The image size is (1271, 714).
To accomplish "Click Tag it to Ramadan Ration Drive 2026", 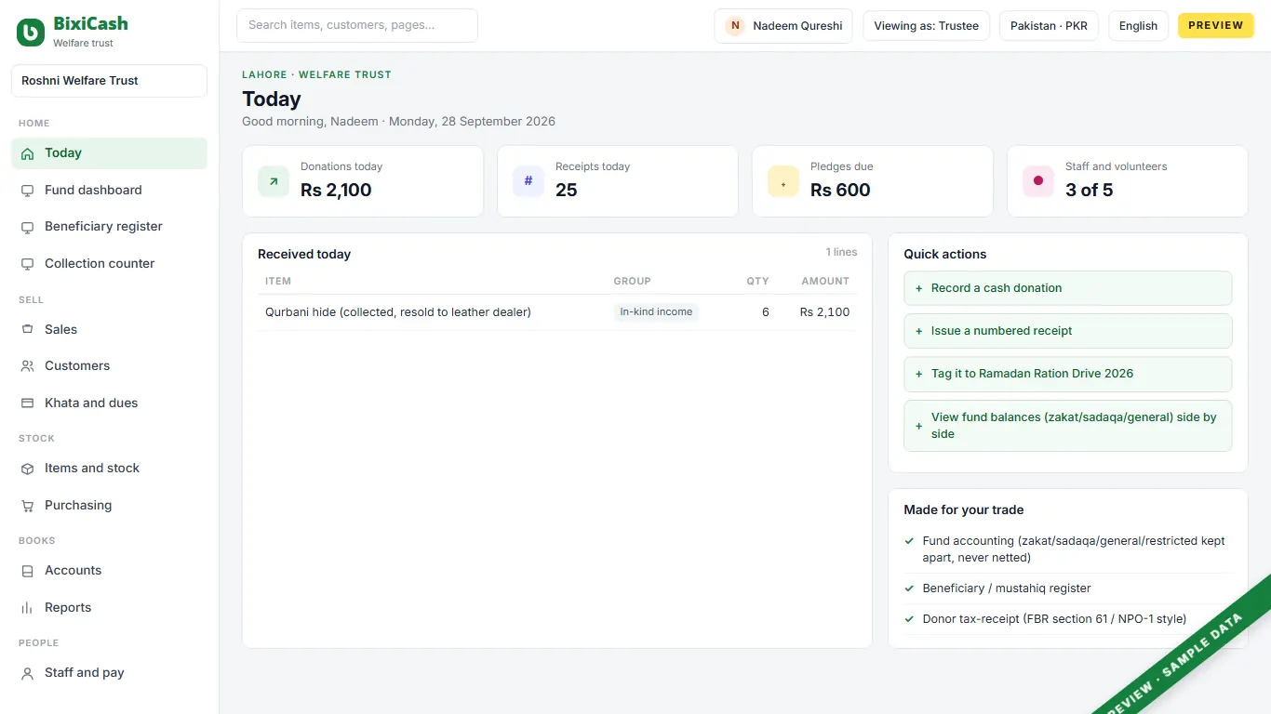I will (x=1067, y=374).
